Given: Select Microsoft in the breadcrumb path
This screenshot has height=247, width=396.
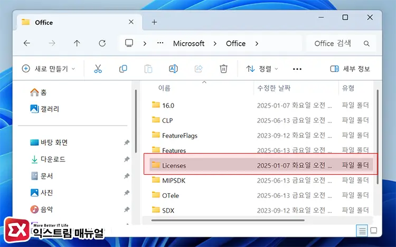Looking at the screenshot, I should click(x=188, y=43).
